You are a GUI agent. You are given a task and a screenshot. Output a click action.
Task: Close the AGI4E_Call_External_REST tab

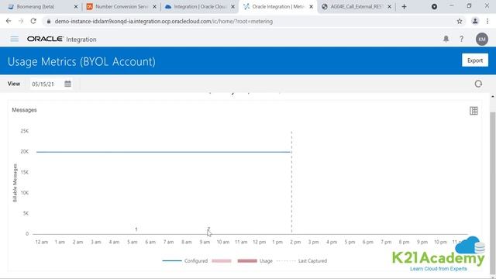tap(389, 7)
